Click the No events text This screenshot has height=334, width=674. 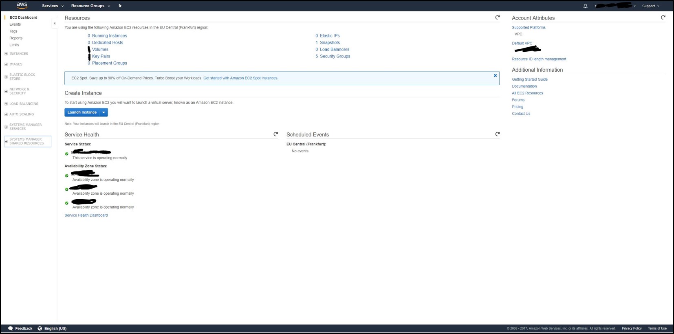300,151
